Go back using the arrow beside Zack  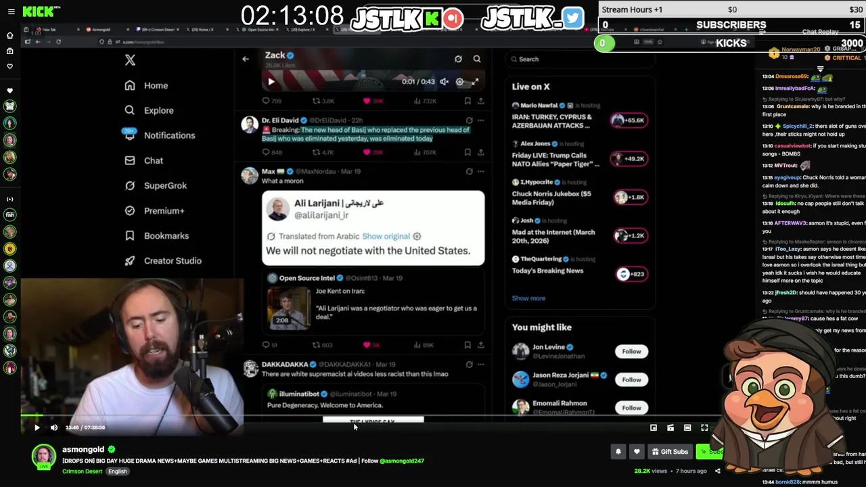(246, 59)
